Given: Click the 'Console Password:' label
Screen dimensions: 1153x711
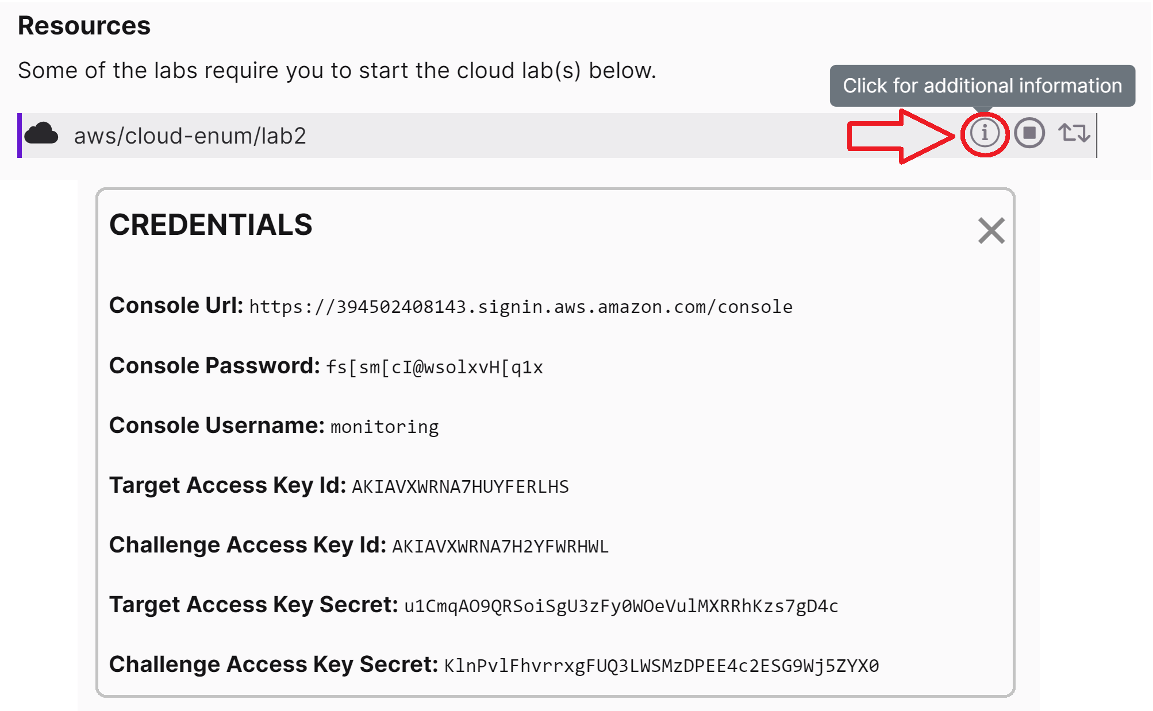Looking at the screenshot, I should coord(214,366).
